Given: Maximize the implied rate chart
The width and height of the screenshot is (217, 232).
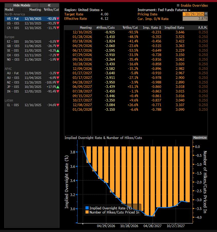Looking at the screenshot, I should 200,138.
